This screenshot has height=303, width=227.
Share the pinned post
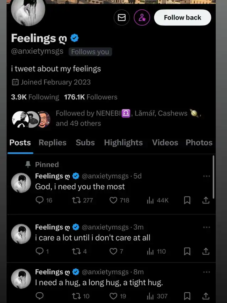tap(206, 200)
